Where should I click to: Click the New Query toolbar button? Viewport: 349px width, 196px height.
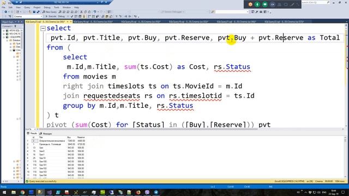(x=50, y=12)
